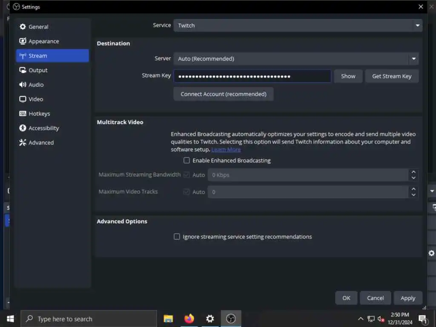Confirm settings with the OK button

[x=346, y=298]
